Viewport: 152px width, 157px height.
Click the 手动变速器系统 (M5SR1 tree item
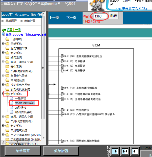coord(26,140)
